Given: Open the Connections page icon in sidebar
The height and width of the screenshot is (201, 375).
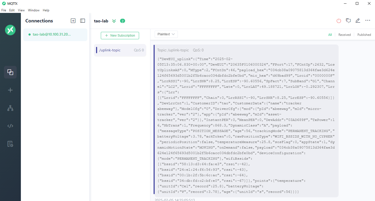Looking at the screenshot, I should (x=10, y=72).
